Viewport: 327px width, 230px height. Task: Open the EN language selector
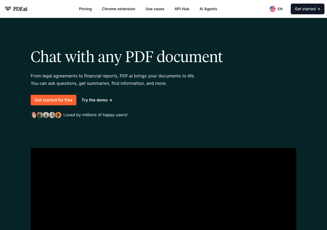(276, 9)
